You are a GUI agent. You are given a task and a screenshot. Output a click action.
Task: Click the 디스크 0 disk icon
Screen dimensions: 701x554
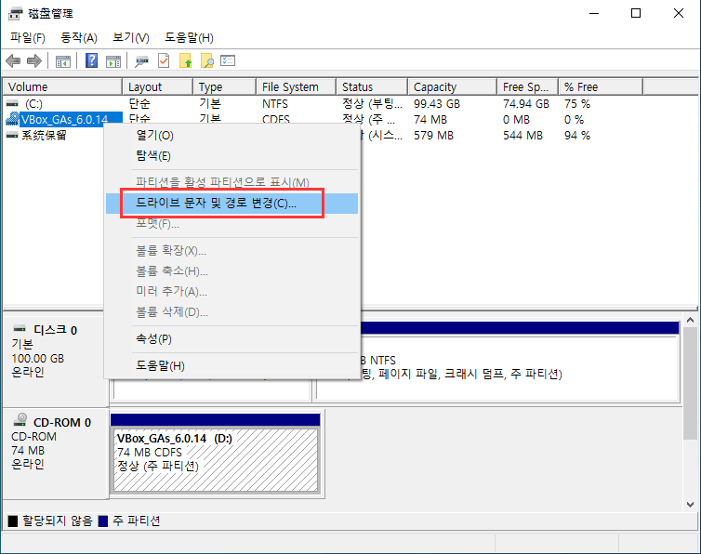click(x=20, y=329)
